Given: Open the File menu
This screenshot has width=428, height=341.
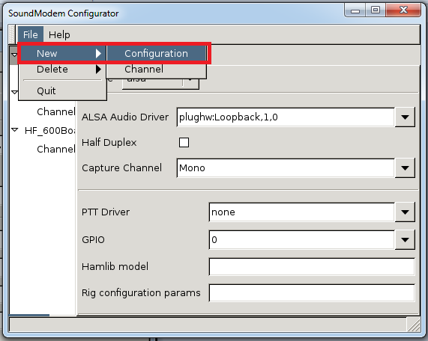Looking at the screenshot, I should coord(31,35).
